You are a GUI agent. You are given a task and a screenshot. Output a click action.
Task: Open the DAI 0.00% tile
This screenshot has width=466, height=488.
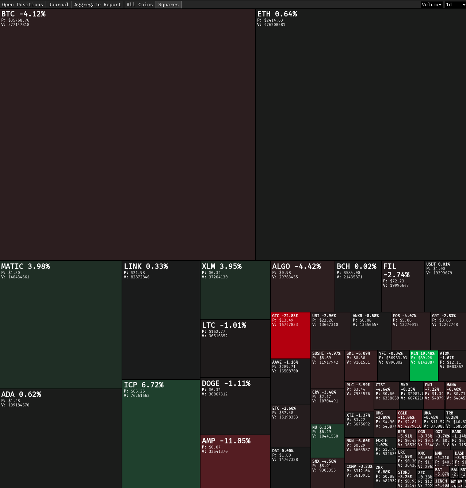[291, 468]
